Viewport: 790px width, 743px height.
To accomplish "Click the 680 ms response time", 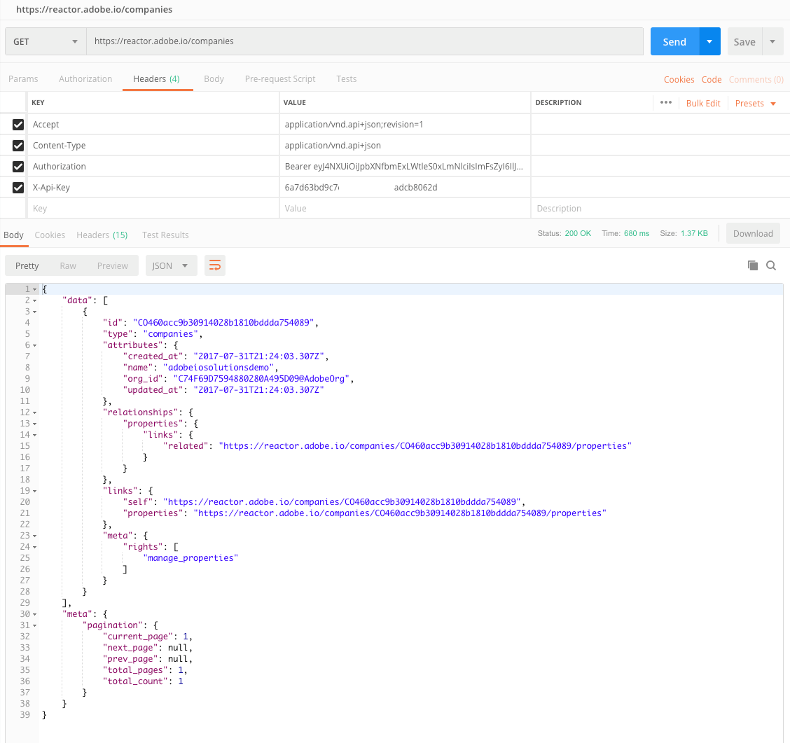I will [x=637, y=233].
